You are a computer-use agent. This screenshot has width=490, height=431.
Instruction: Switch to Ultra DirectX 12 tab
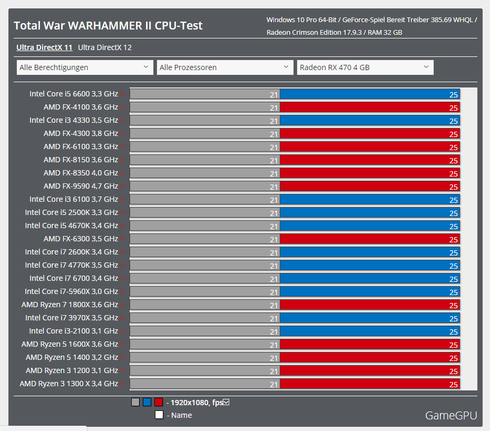click(105, 47)
